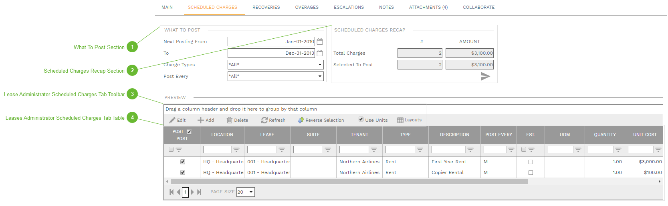Sort by the Quantity column header
The image size is (668, 206).
pyautogui.click(x=605, y=135)
